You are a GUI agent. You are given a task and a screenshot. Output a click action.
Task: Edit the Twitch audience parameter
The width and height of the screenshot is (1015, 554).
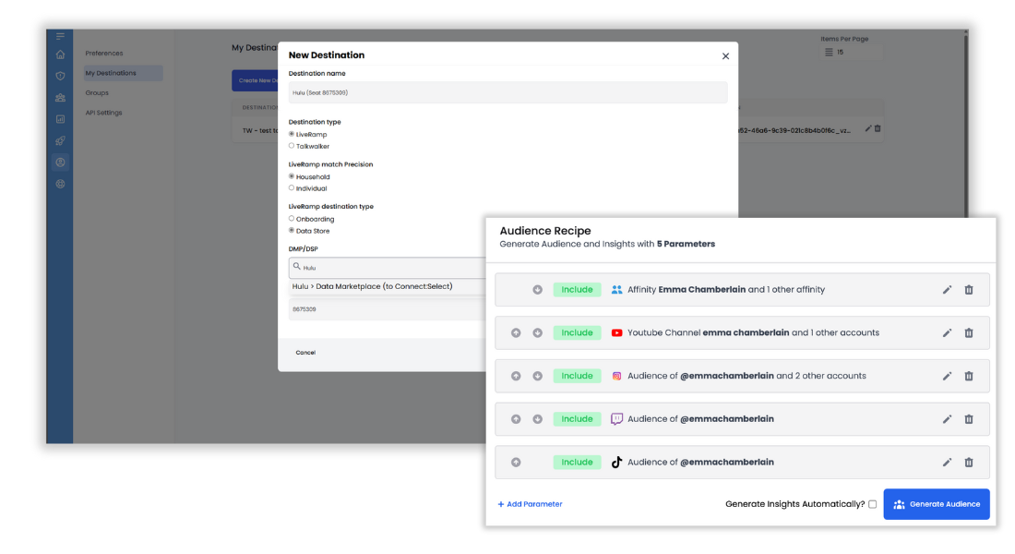click(x=947, y=419)
